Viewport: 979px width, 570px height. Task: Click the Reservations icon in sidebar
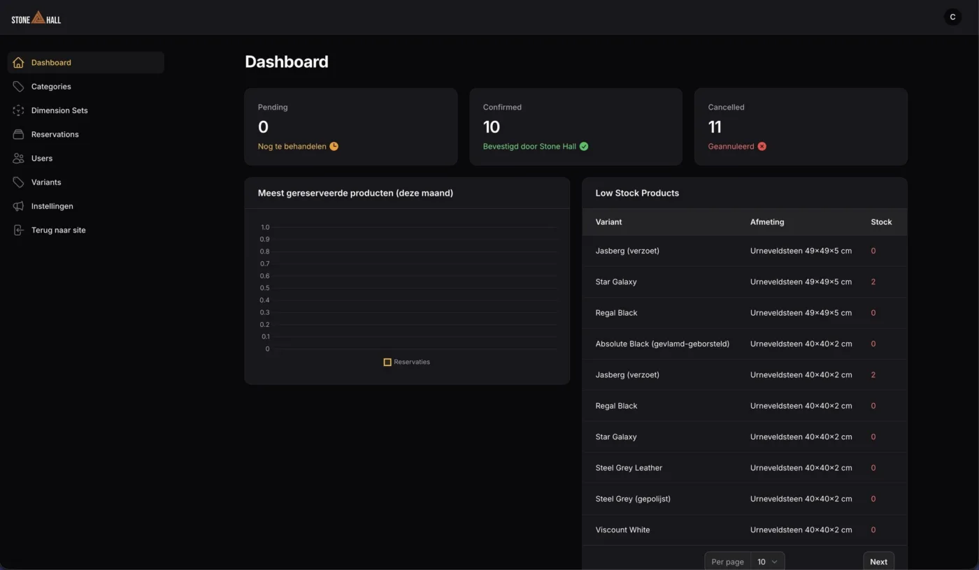(x=18, y=134)
